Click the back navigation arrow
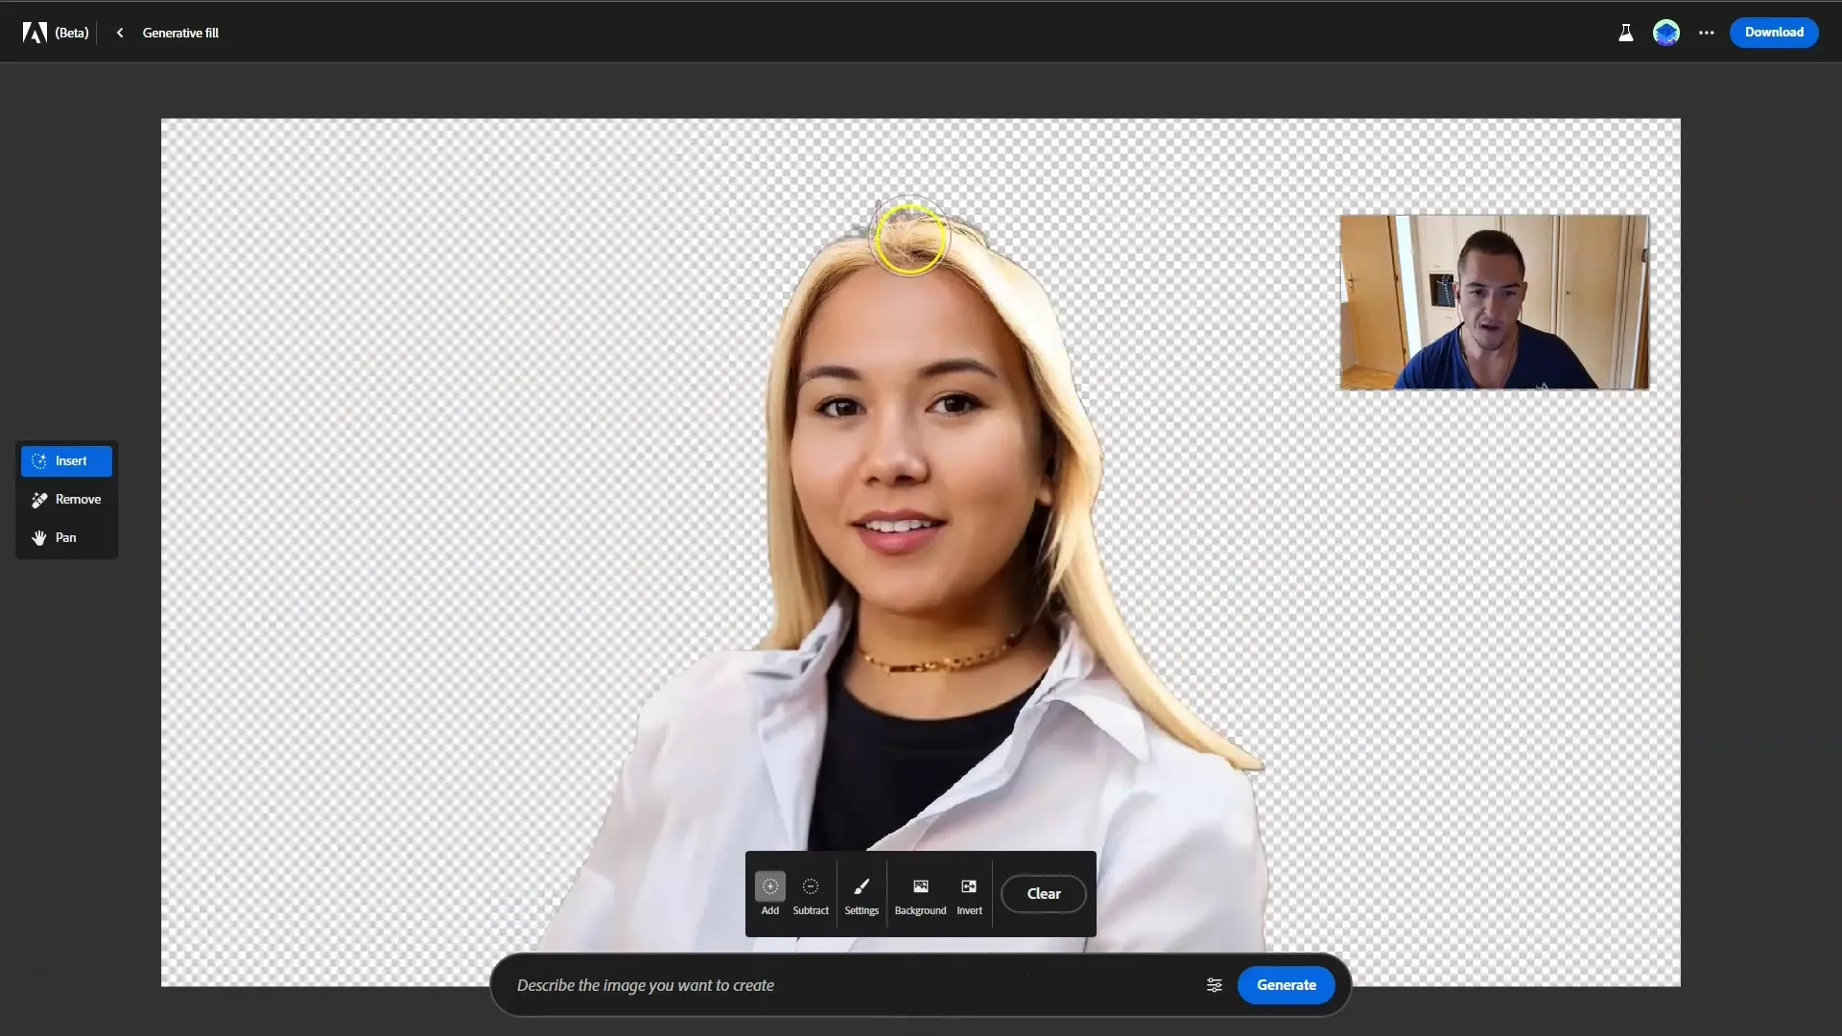Image resolution: width=1842 pixels, height=1036 pixels. [118, 32]
